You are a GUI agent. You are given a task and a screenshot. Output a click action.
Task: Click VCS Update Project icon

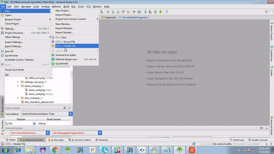pyautogui.click(x=108, y=12)
